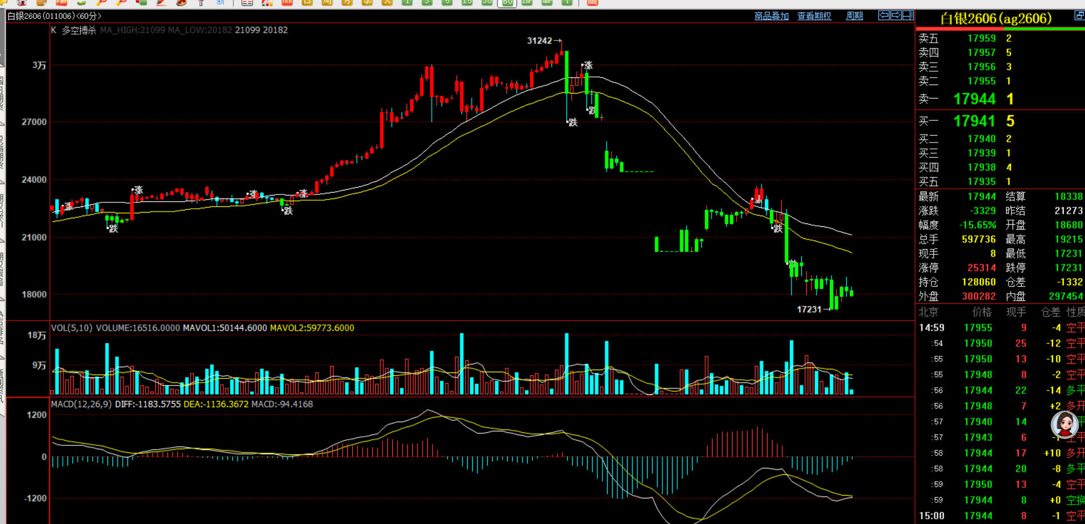The height and width of the screenshot is (524, 1085).
Task: Select the 14:59 tick row time
Action: coord(931,328)
